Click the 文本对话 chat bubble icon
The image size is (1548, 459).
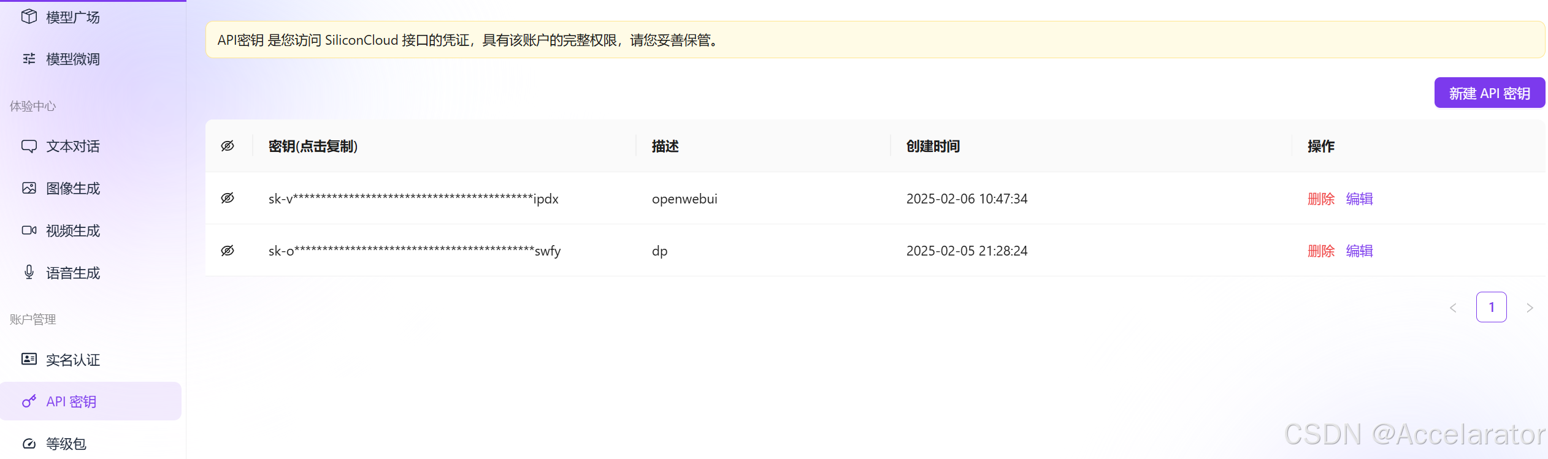(x=29, y=146)
